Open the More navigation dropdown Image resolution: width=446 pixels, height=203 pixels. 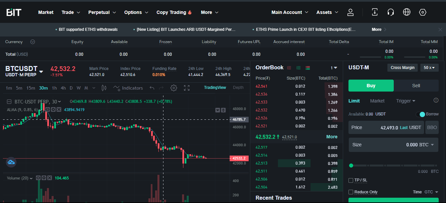click(210, 12)
